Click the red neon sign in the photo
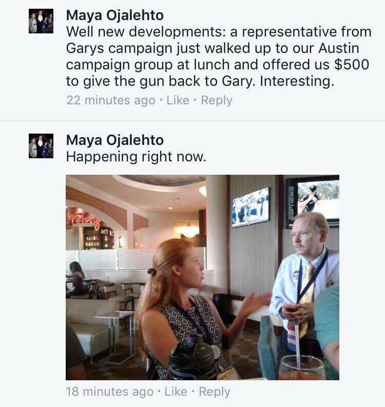385x407 pixels. 84,221
